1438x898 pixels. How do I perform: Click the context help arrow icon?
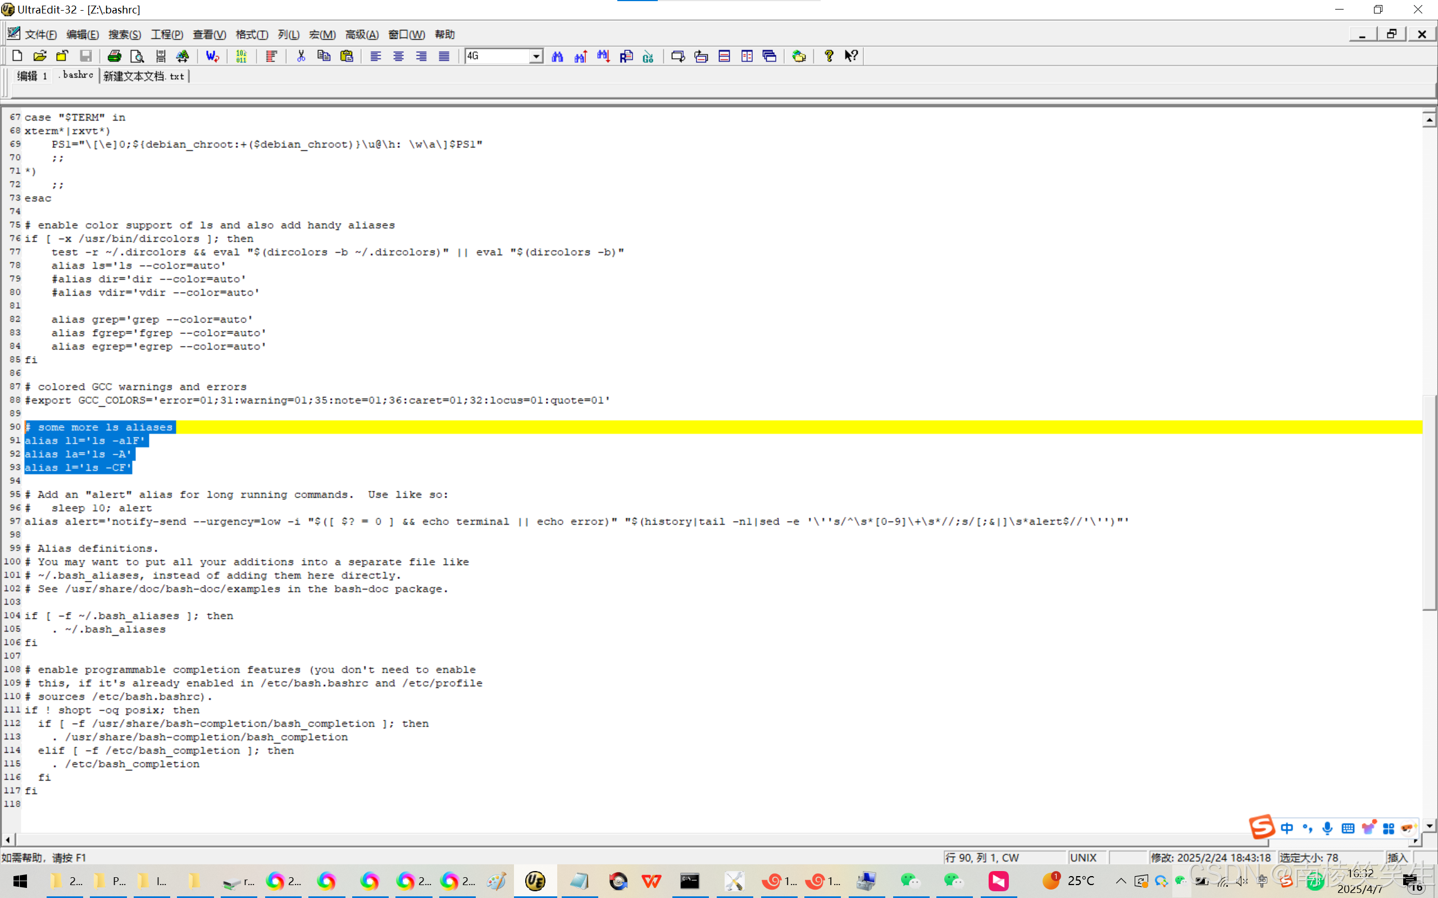[x=851, y=56]
